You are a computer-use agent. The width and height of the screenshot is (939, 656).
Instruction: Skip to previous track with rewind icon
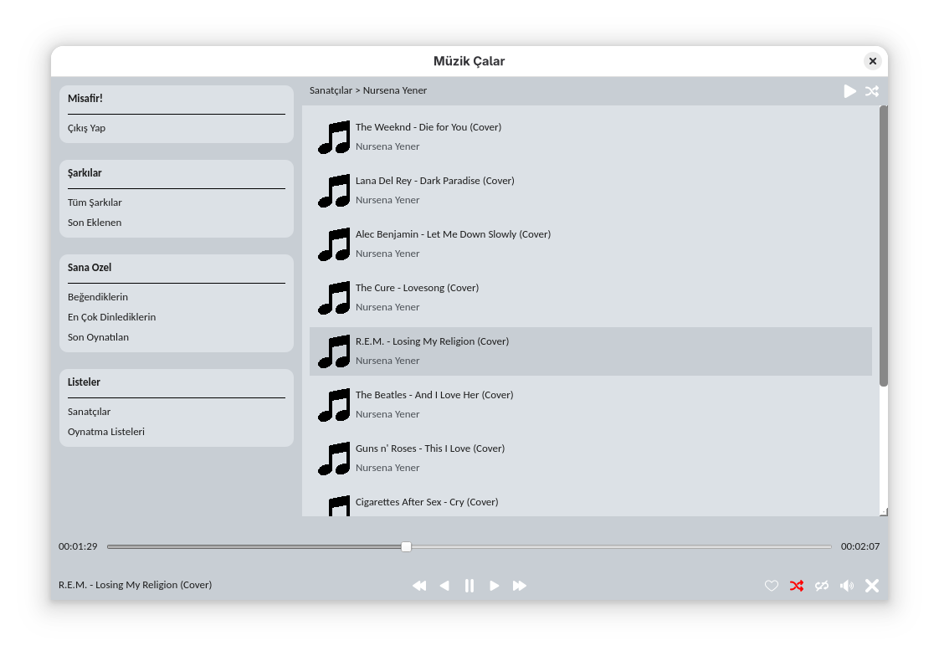pos(419,586)
